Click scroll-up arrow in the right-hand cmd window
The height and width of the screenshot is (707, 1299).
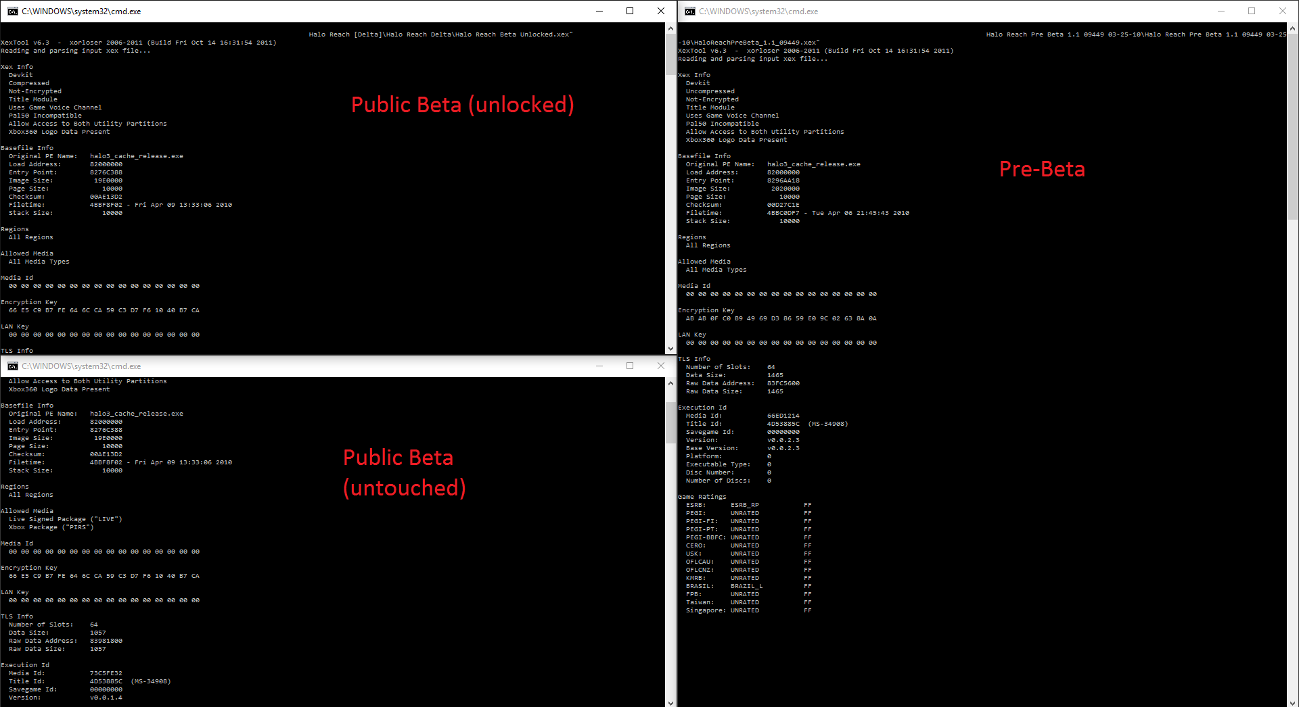pyautogui.click(x=1292, y=28)
